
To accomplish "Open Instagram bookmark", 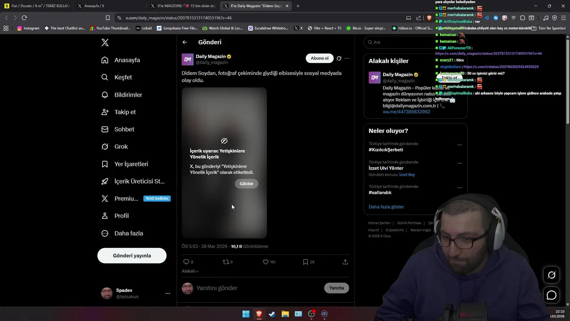I will 28,28.
